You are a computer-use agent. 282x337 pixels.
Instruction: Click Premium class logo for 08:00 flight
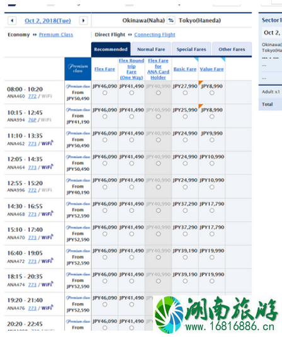[x=78, y=86]
